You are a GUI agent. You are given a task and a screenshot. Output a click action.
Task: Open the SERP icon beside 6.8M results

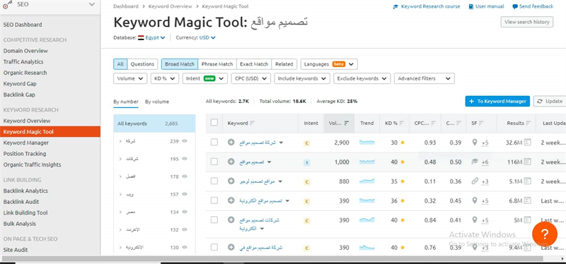tap(528, 200)
